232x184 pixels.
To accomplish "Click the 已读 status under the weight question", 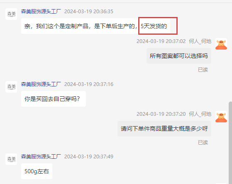I will [x=203, y=142].
